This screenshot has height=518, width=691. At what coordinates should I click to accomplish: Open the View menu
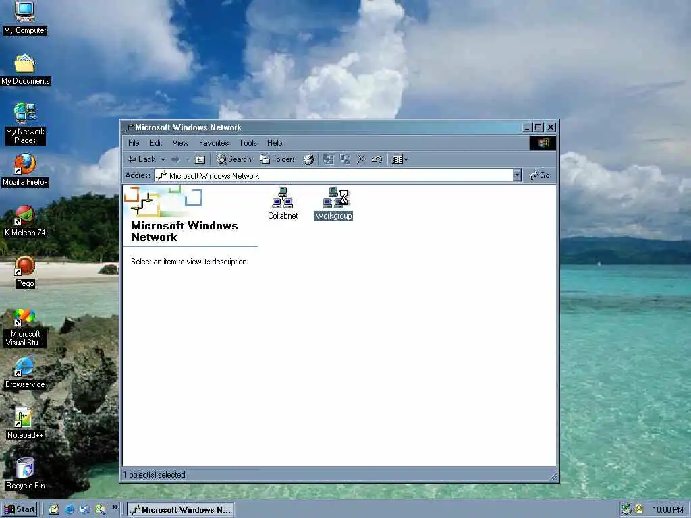180,143
